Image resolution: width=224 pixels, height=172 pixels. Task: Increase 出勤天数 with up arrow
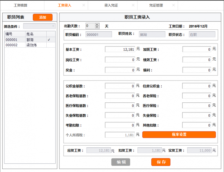[x=97, y=25]
